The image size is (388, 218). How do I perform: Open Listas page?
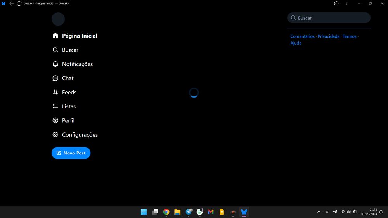64,106
